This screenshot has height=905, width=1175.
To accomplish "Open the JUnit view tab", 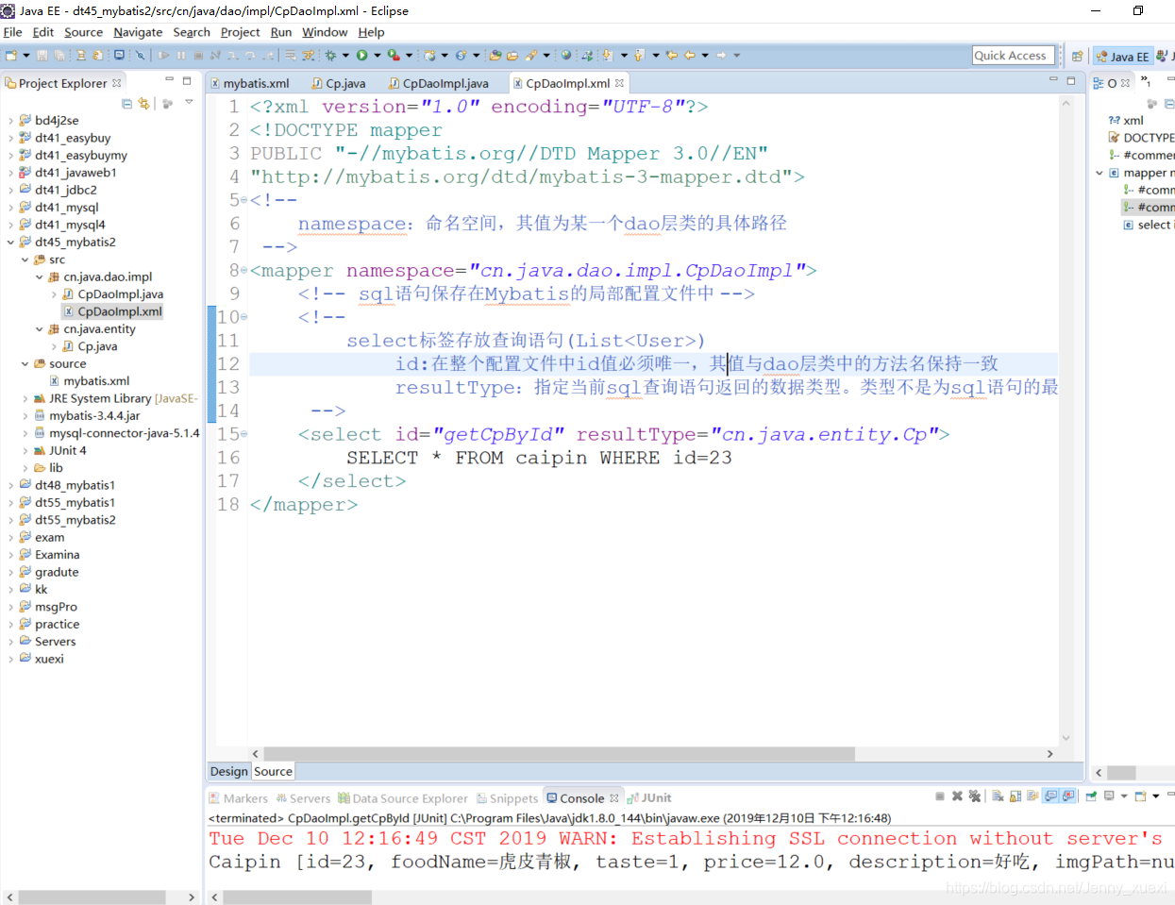I will 650,798.
